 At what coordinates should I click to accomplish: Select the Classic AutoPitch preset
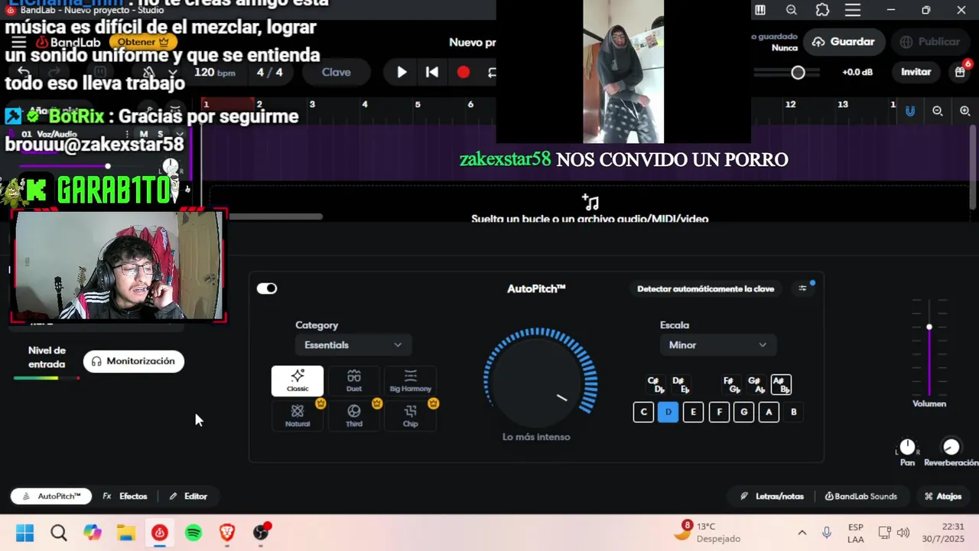298,380
